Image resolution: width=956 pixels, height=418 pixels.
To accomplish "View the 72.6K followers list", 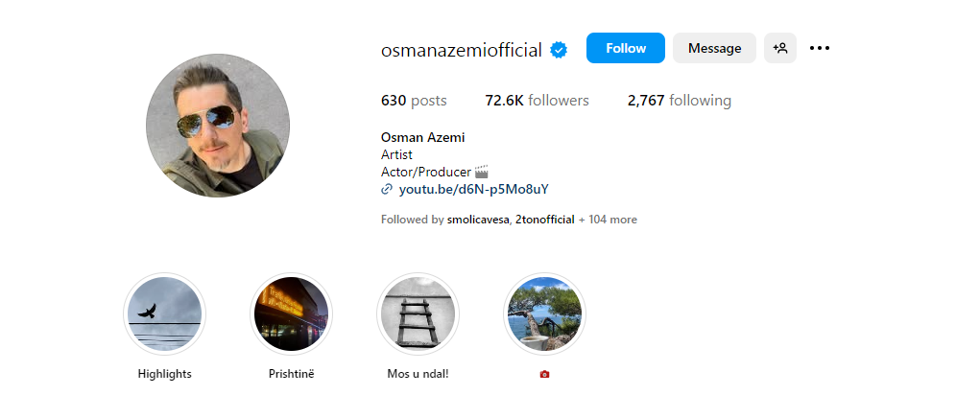I will (x=538, y=101).
